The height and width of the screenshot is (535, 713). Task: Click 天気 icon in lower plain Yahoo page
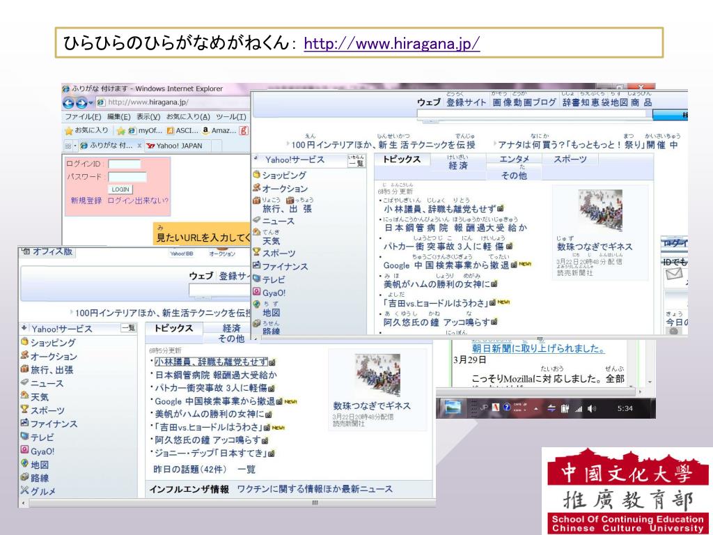(24, 396)
